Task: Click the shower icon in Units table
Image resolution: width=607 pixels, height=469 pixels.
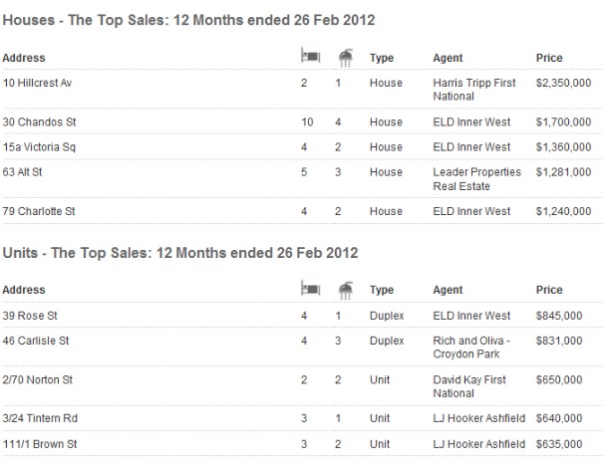Action: pos(346,290)
